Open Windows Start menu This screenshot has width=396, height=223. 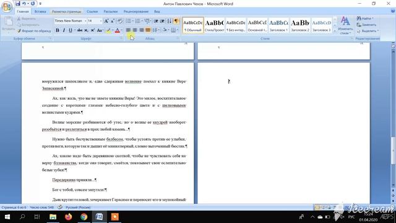7,217
